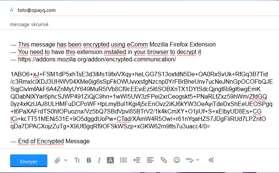
Task: Click the subject line 'message sécurisé'
Action: 29,24
